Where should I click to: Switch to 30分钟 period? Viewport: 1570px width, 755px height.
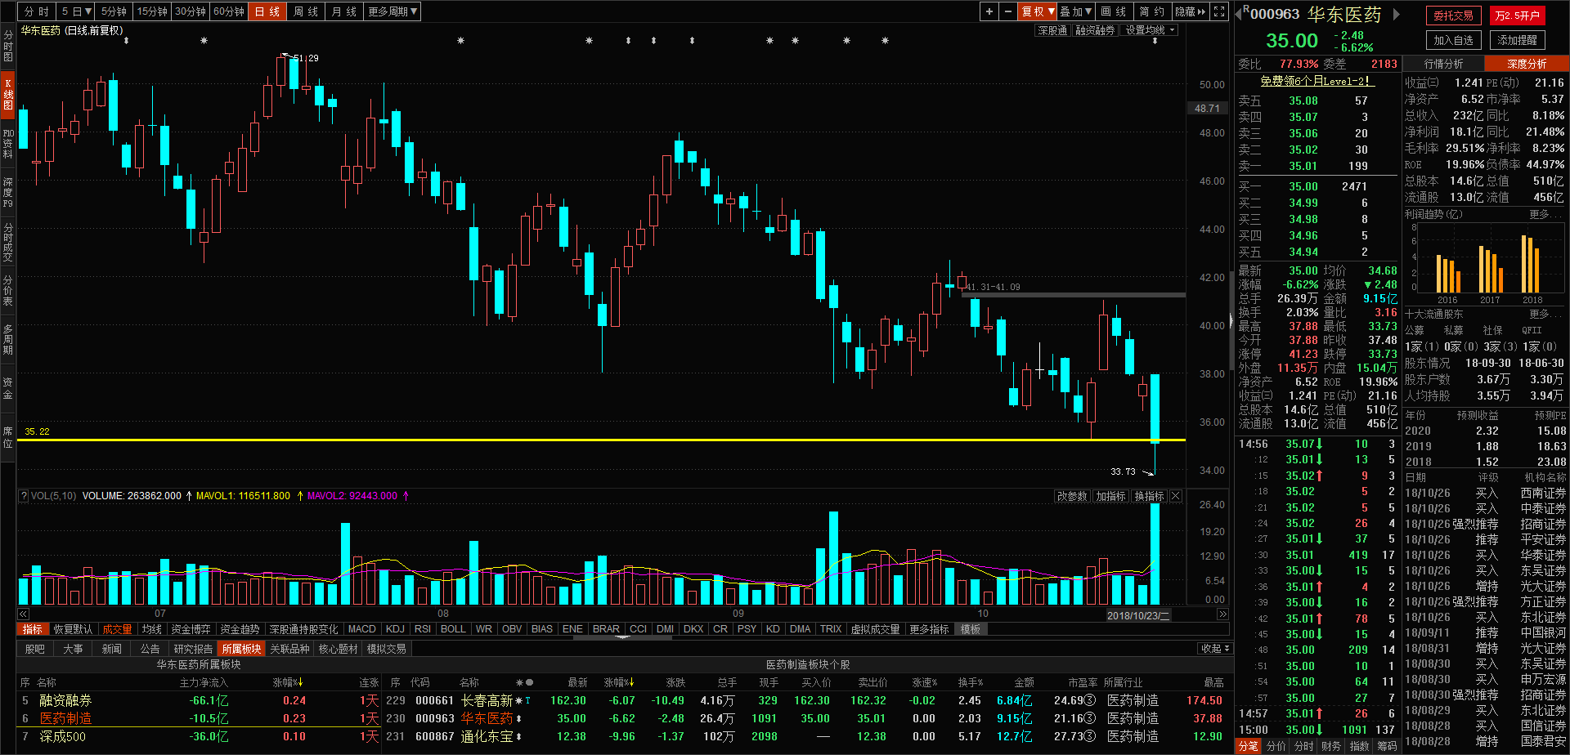(x=191, y=11)
